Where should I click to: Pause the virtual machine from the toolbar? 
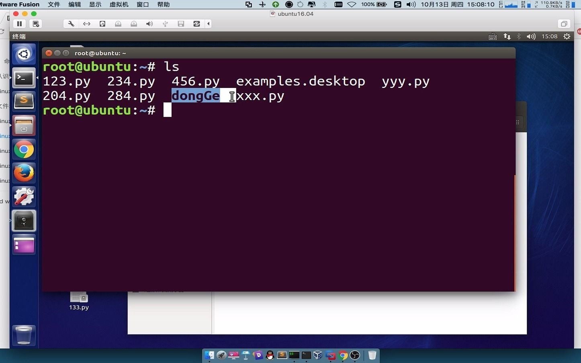(19, 24)
